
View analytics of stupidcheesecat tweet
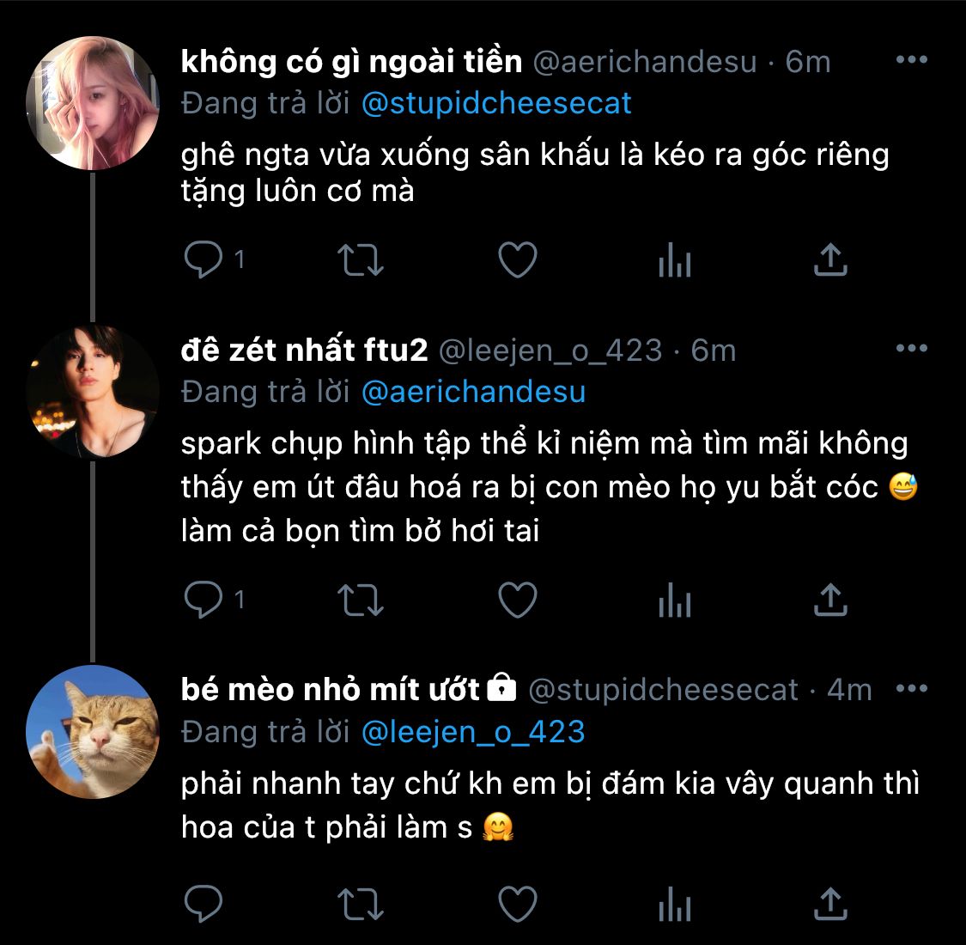tap(675, 904)
